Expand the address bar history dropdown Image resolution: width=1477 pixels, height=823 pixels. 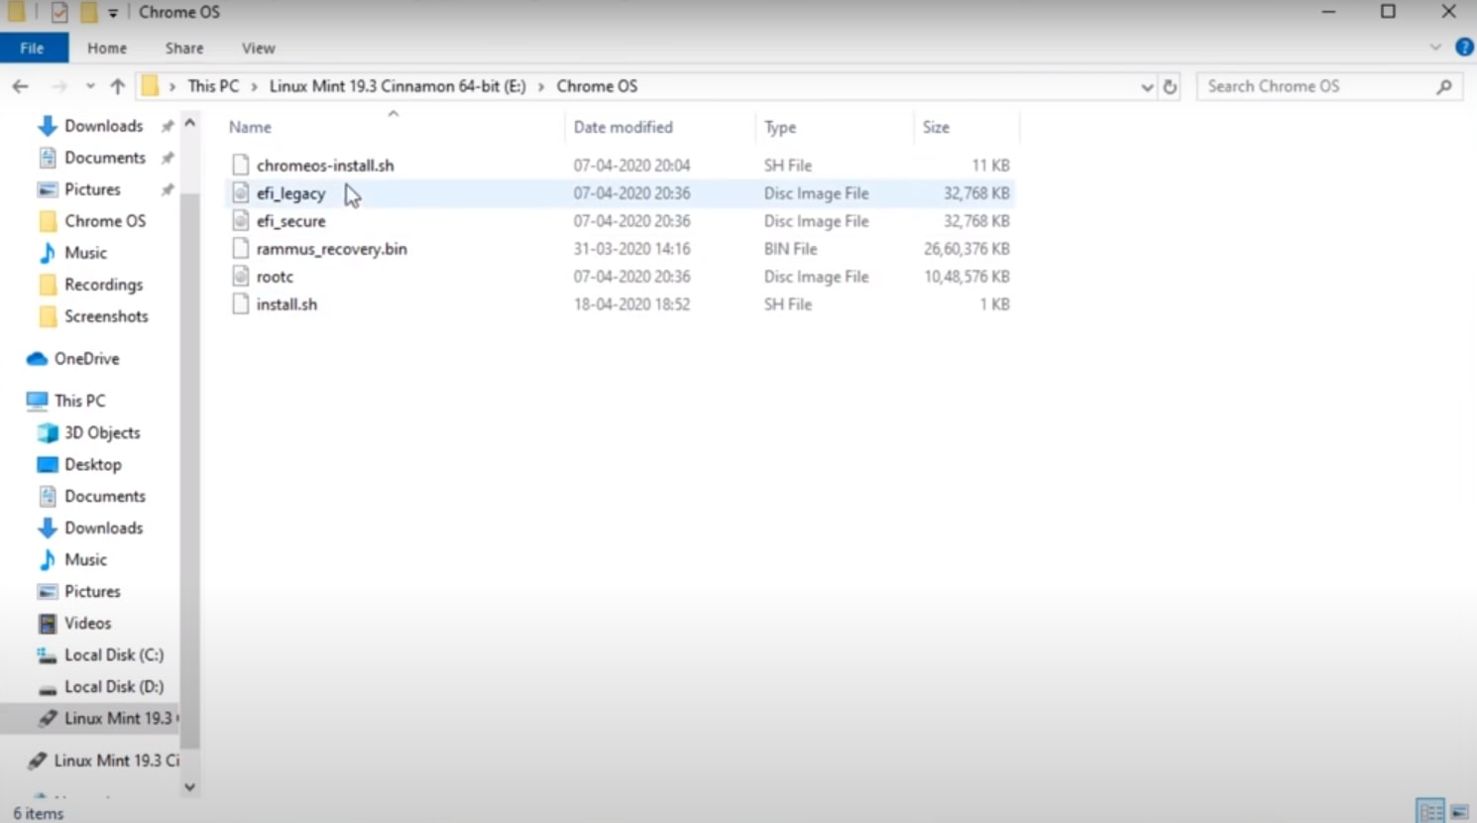[1147, 86]
